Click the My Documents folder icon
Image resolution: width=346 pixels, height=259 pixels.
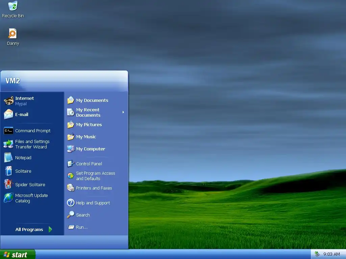pyautogui.click(x=71, y=100)
